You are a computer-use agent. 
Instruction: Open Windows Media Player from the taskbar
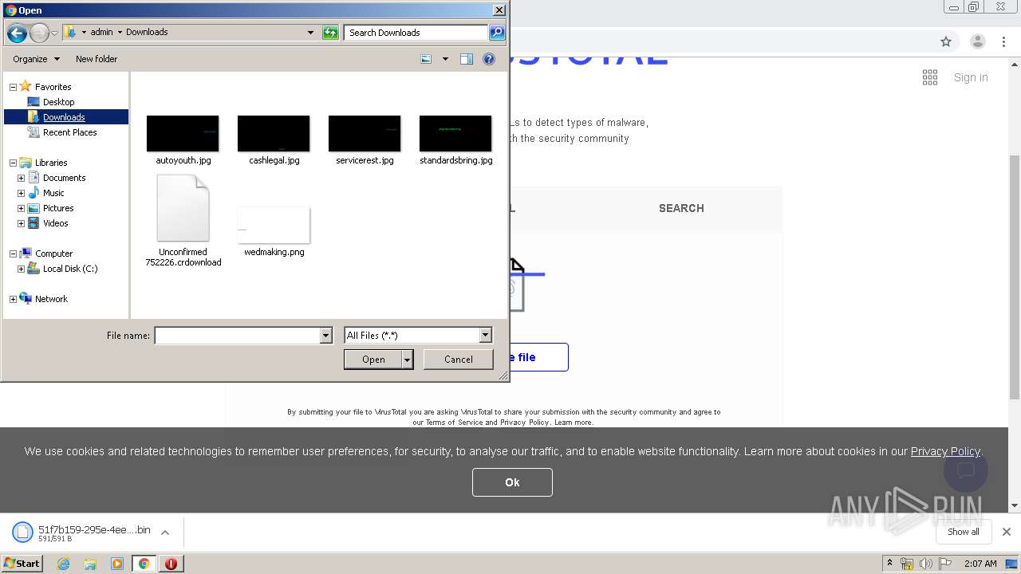(x=117, y=564)
